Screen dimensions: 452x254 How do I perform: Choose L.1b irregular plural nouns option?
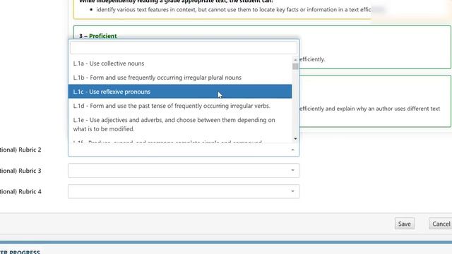click(x=180, y=78)
